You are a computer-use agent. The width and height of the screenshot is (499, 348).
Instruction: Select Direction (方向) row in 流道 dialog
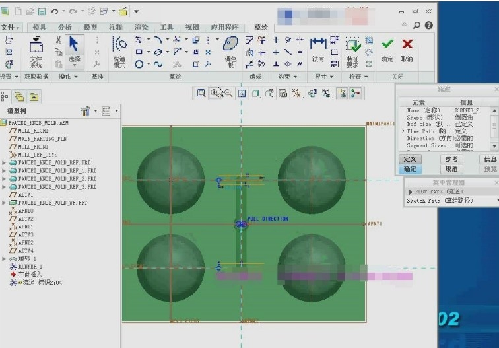(x=445, y=138)
